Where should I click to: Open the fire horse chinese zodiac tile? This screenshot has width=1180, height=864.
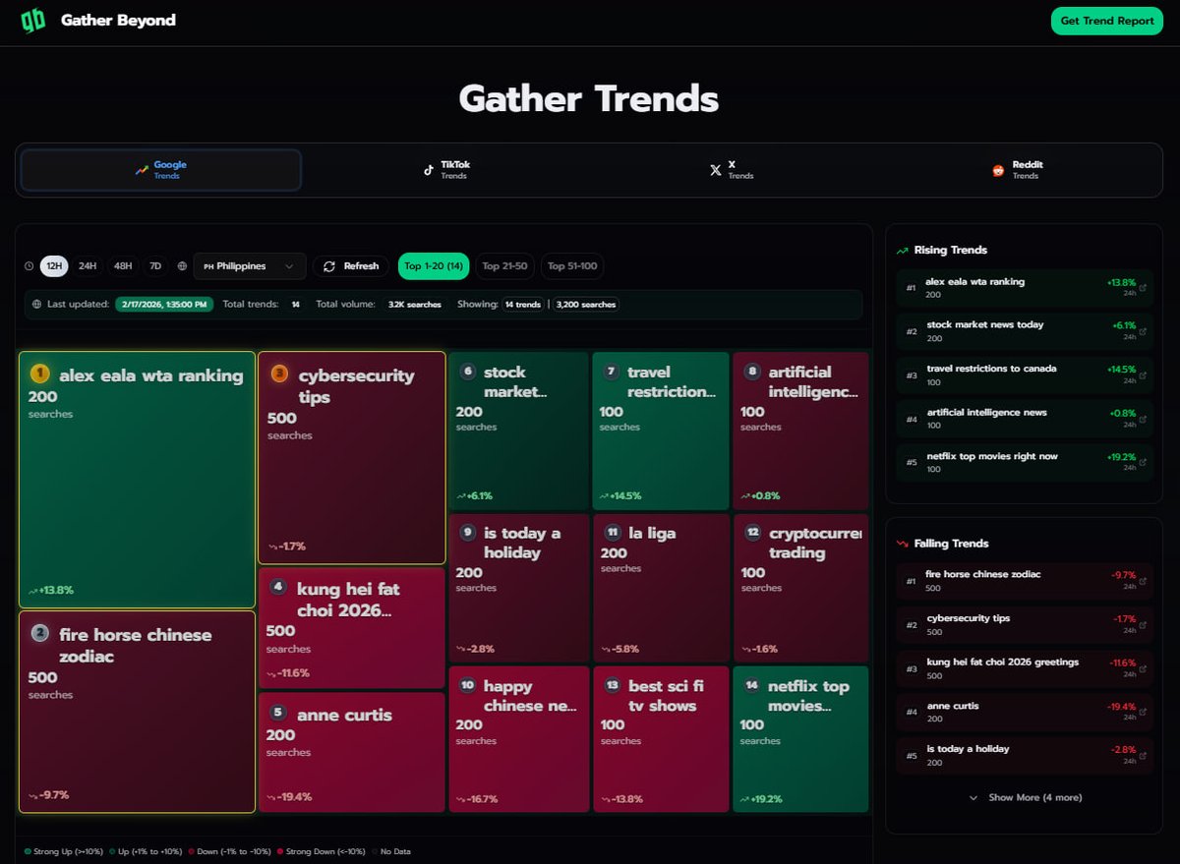[x=138, y=712]
